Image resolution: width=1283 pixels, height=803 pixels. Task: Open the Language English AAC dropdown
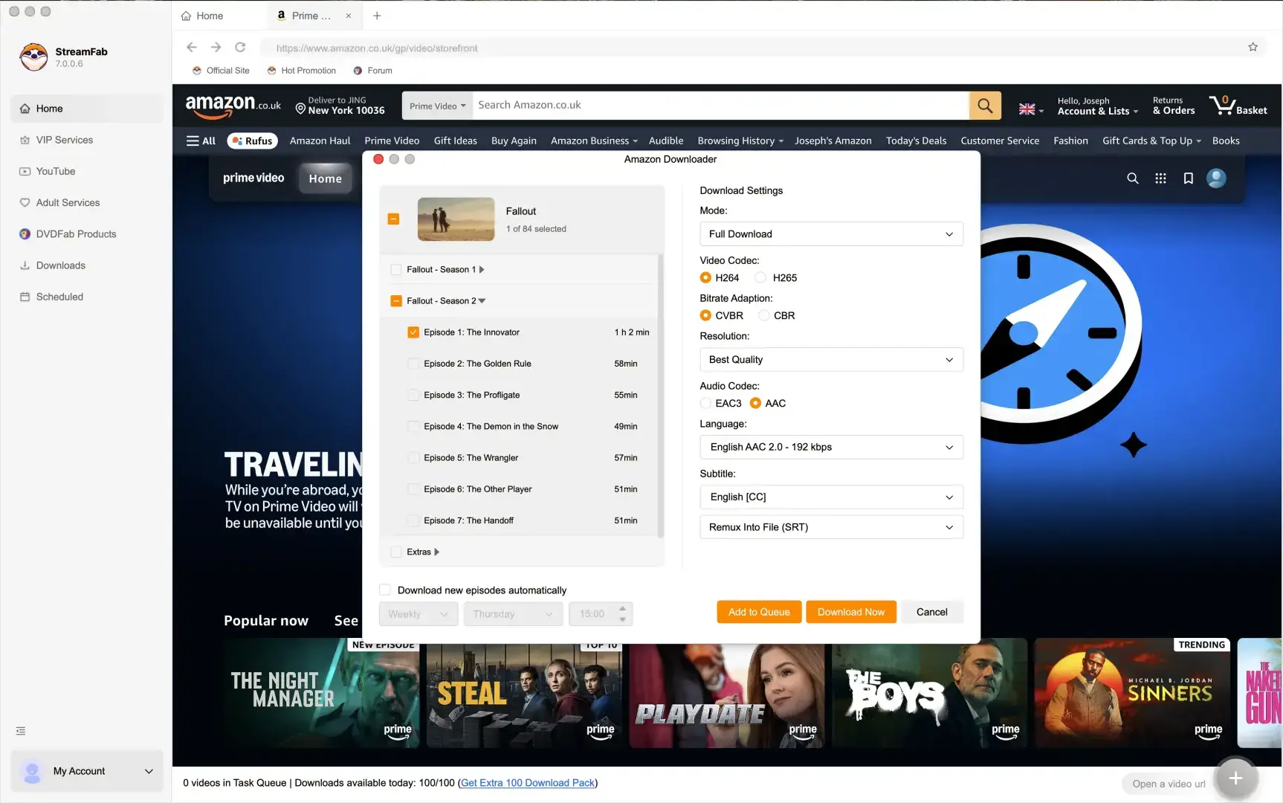tap(831, 447)
